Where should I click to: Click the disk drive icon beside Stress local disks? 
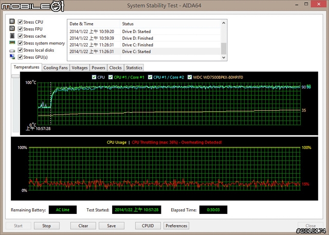(12, 51)
